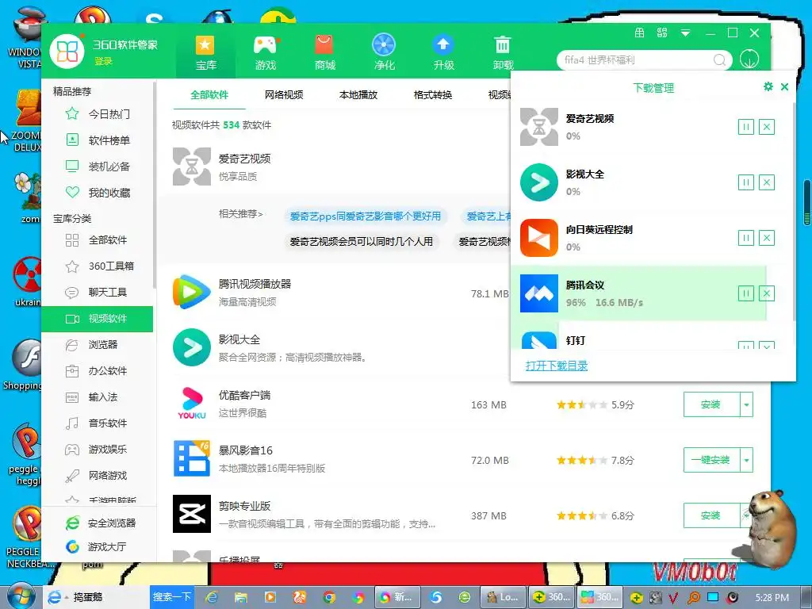
Task: Open the 剪映专业版 listing icon
Action: point(192,514)
